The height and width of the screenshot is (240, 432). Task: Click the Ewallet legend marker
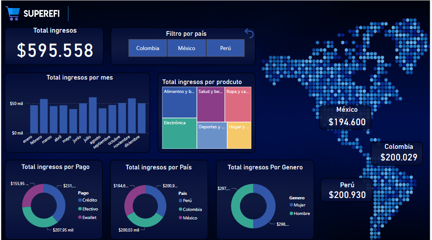pyautogui.click(x=80, y=218)
